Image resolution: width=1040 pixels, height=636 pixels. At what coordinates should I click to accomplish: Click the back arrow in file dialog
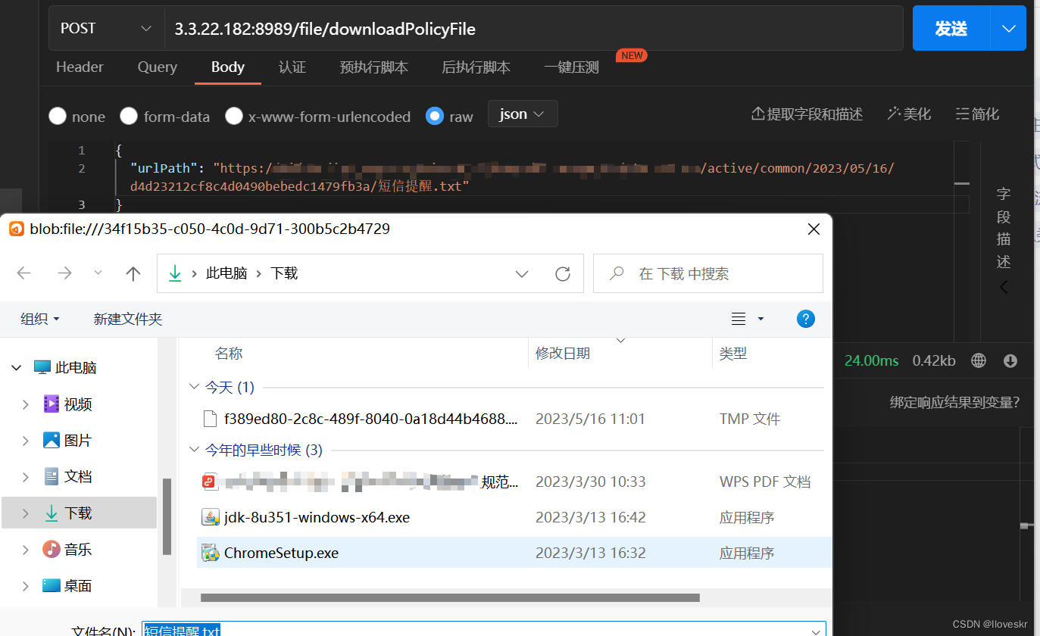24,273
